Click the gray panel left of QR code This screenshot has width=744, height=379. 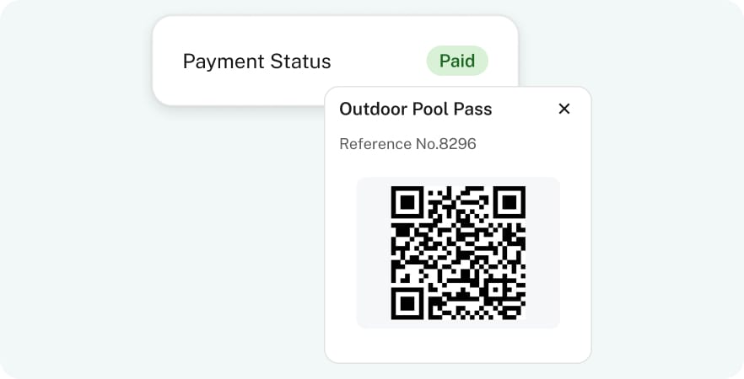click(374, 253)
